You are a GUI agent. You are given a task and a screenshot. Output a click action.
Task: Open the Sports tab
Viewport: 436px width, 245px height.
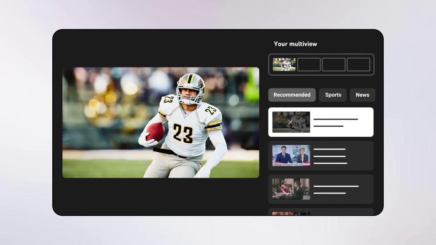point(333,95)
